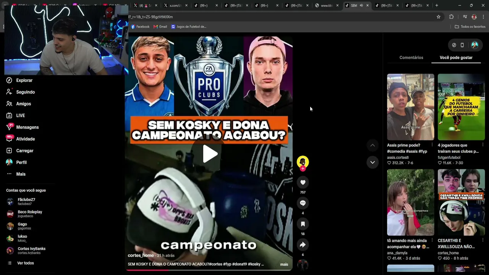Open the FäclubeZ7 followed account
Viewport: 489px width, 275px height.
coord(26,202)
